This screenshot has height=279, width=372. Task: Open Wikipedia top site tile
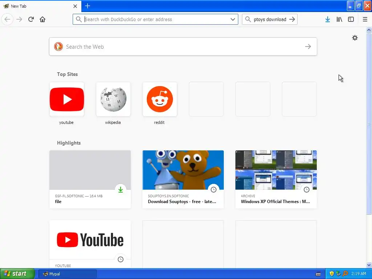113,99
